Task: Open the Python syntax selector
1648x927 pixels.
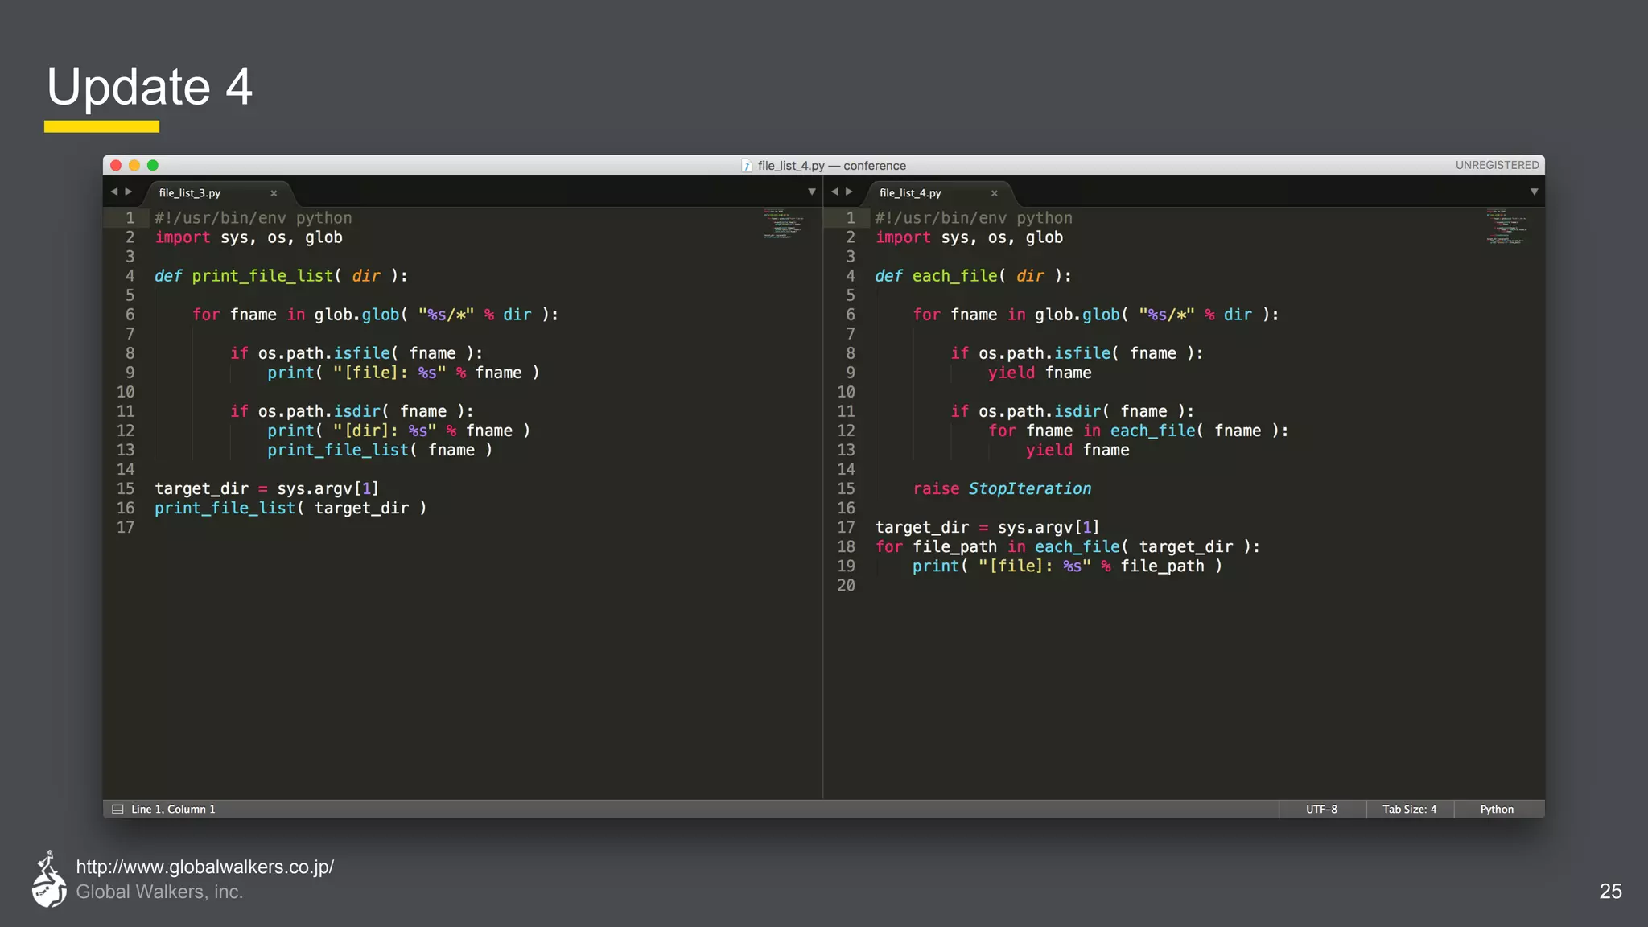Action: pyautogui.click(x=1497, y=810)
